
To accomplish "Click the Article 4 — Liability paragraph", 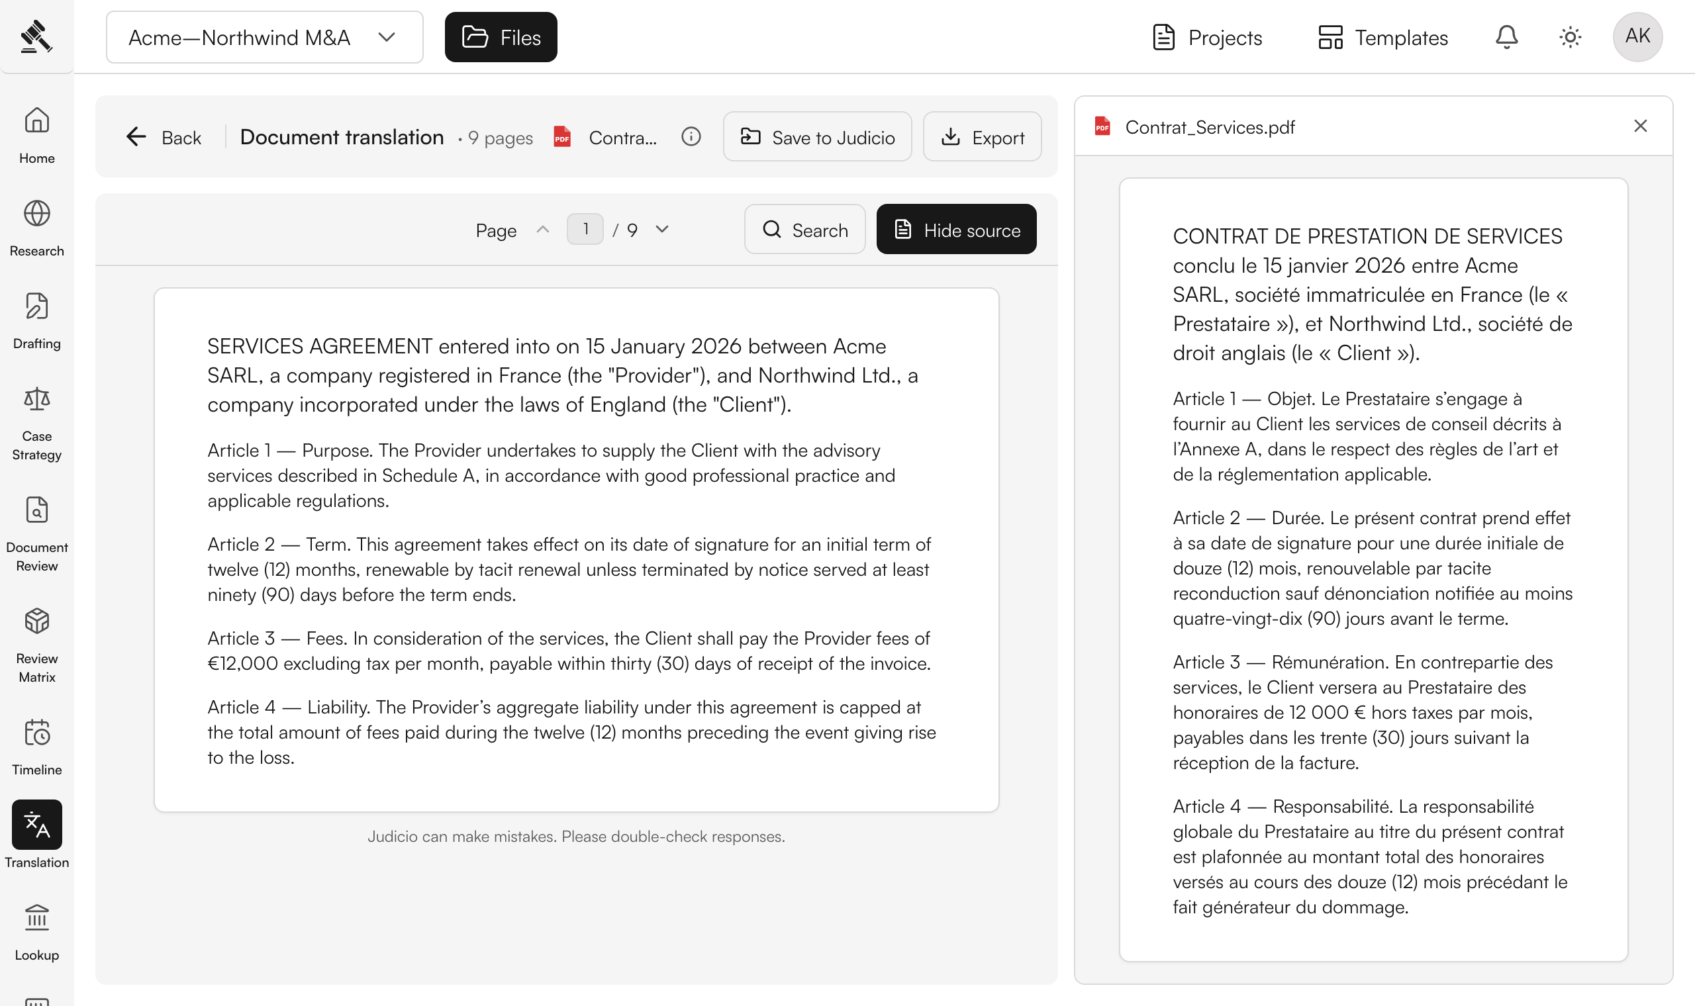I will 571,732.
